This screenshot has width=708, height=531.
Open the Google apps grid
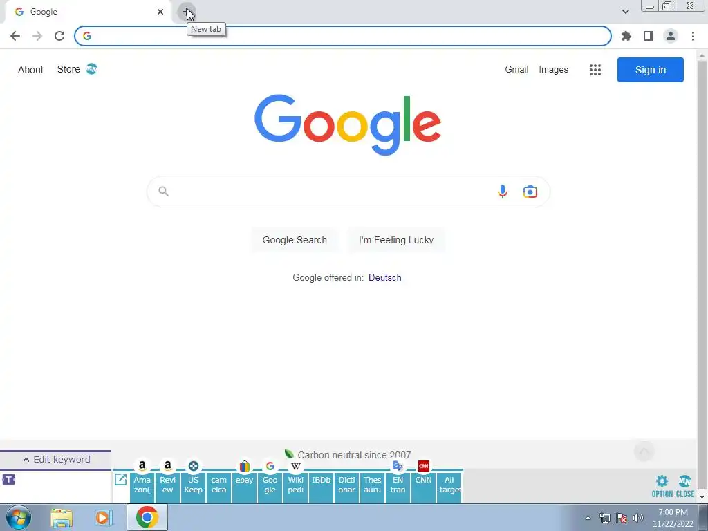coord(595,70)
